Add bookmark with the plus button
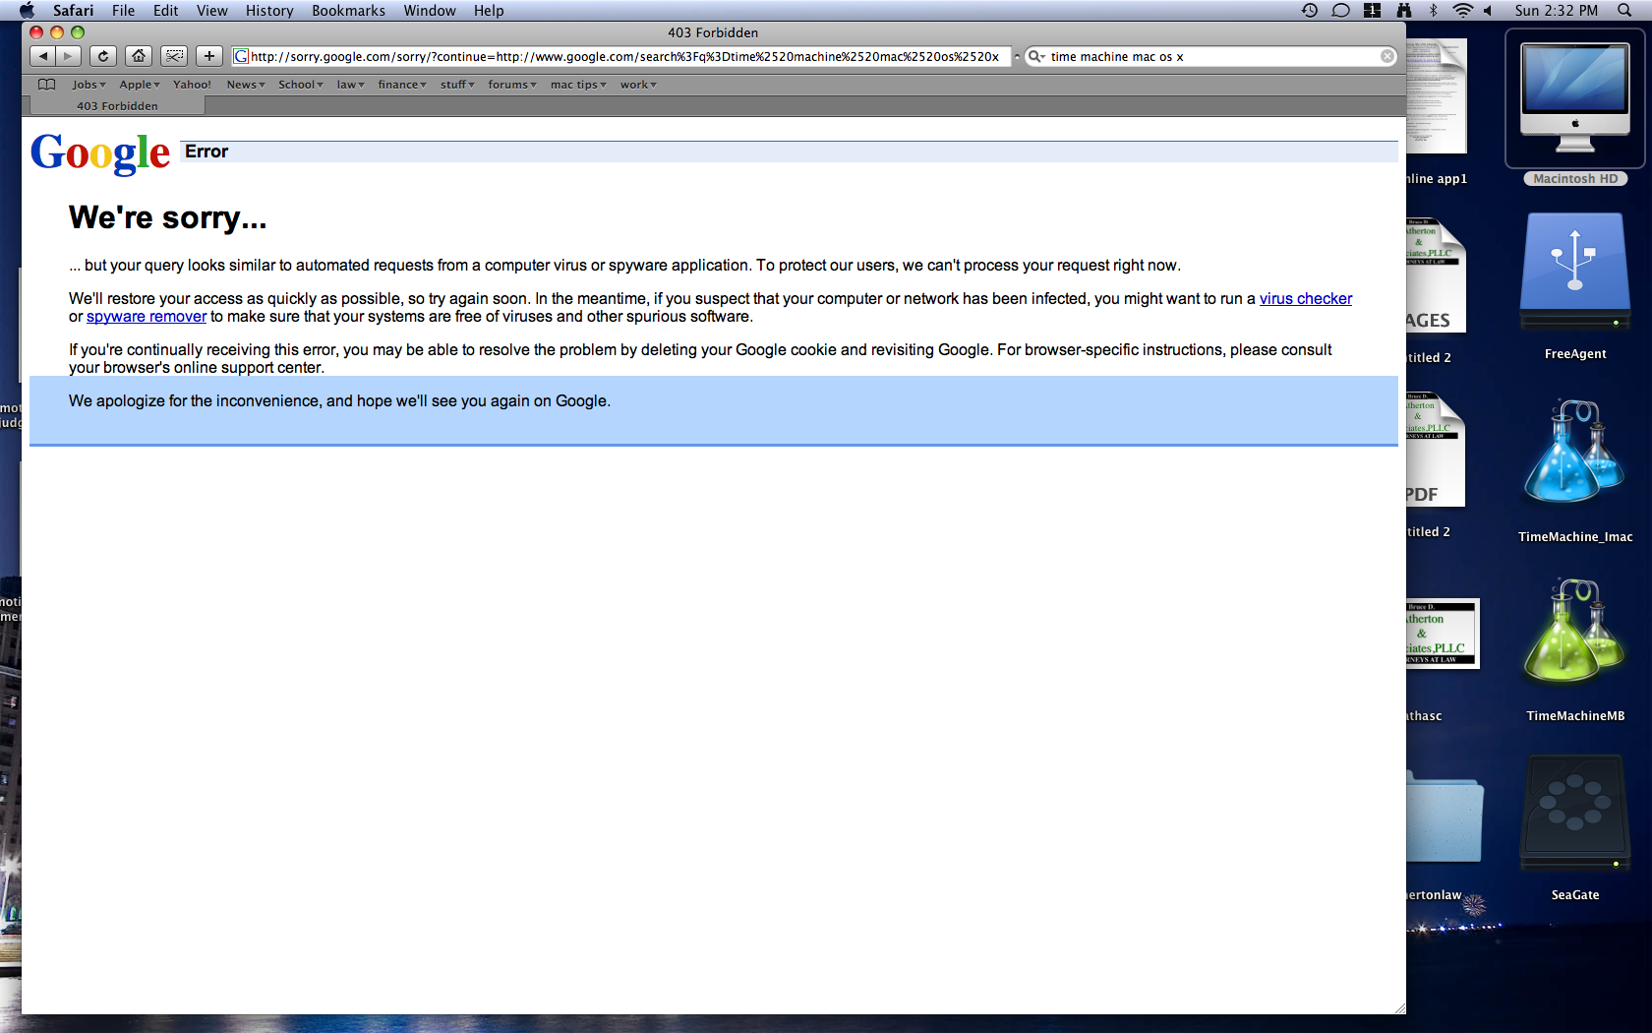This screenshot has width=1652, height=1033. click(209, 56)
